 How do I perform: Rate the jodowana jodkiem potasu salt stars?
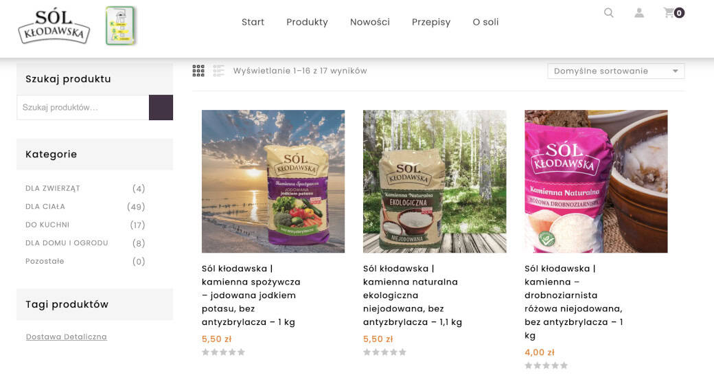[223, 352]
